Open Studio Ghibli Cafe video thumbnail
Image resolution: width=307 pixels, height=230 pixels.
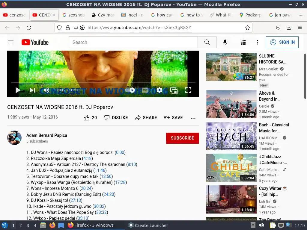[x=231, y=168]
